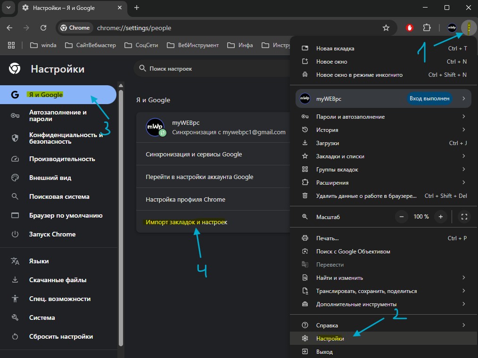The height and width of the screenshot is (358, 478).
Task: Open the winda bookmarks folder
Action: coord(43,45)
